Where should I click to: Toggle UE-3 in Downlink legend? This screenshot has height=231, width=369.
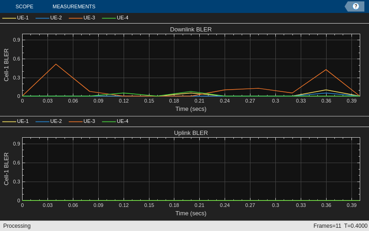(x=82, y=18)
